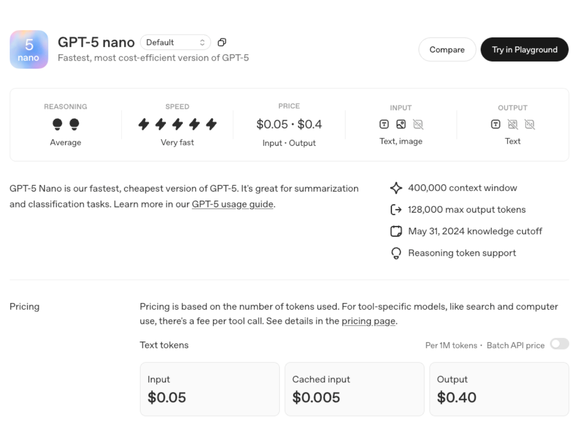Click the Output $0.40 price card

pyautogui.click(x=499, y=389)
